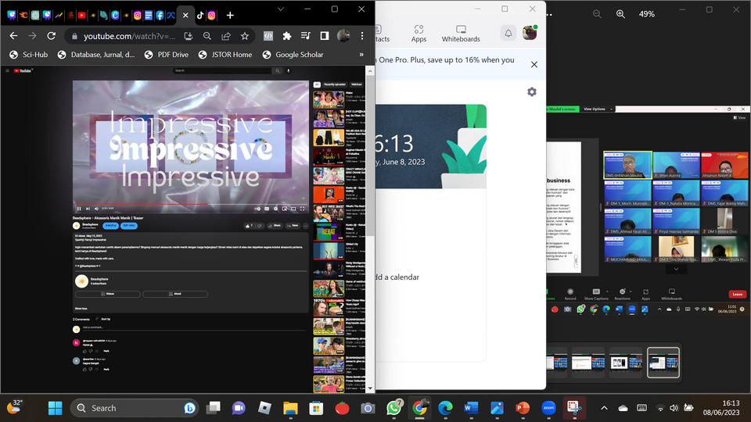
Task: Dismiss the One Pro promo banner
Action: coord(534,65)
